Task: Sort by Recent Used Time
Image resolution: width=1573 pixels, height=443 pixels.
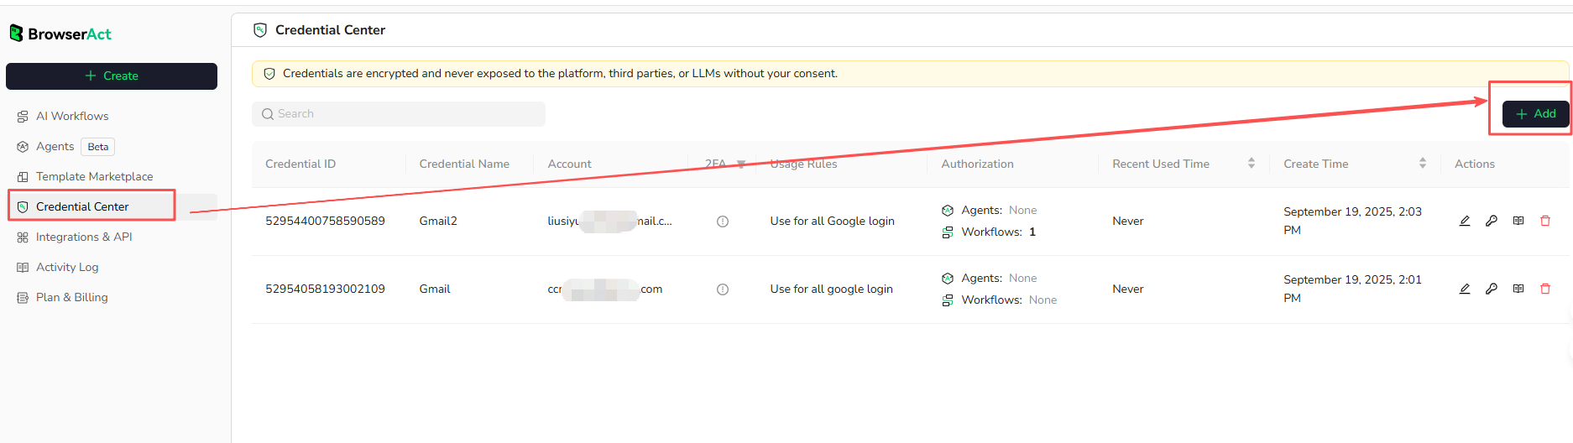Action: click(1252, 164)
